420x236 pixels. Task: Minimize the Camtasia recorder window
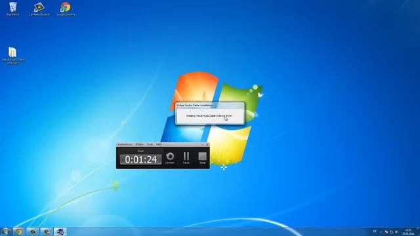coord(203,144)
